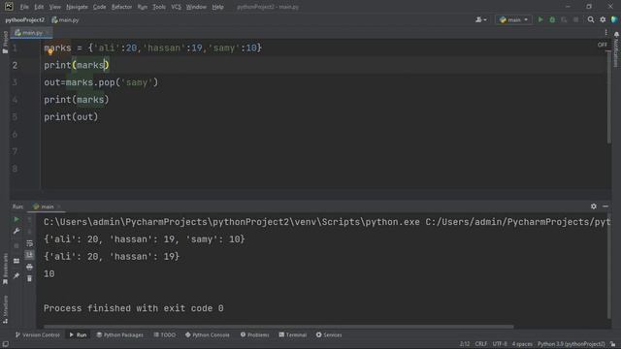Open Version Control tool window

point(38,334)
